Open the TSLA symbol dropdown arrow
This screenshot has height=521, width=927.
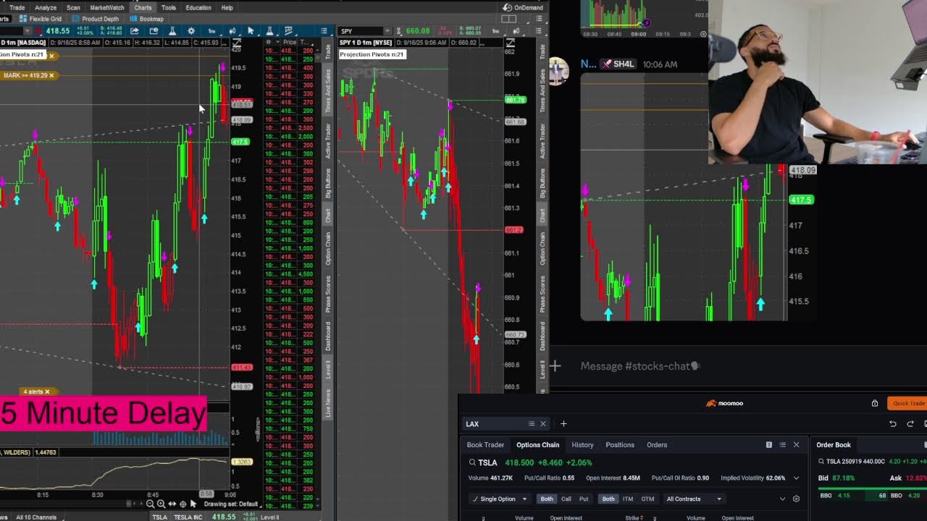(28, 31)
